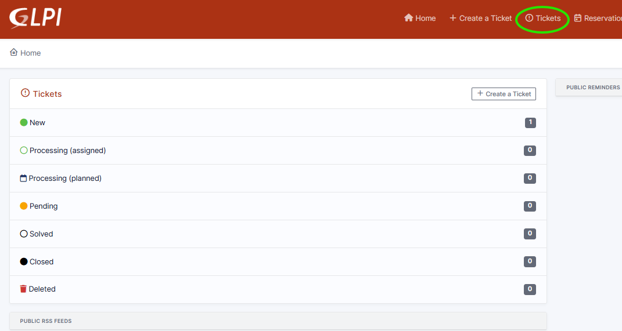Click the red Deleted trash icon
Image resolution: width=622 pixels, height=331 pixels.
(23, 289)
